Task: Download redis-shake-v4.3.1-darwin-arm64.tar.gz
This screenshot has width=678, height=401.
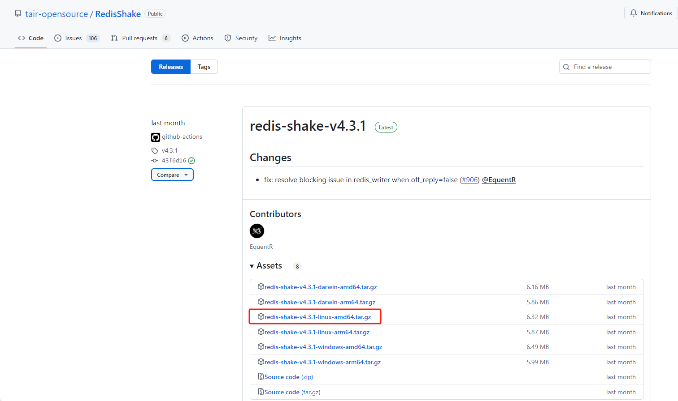Action: click(x=320, y=302)
